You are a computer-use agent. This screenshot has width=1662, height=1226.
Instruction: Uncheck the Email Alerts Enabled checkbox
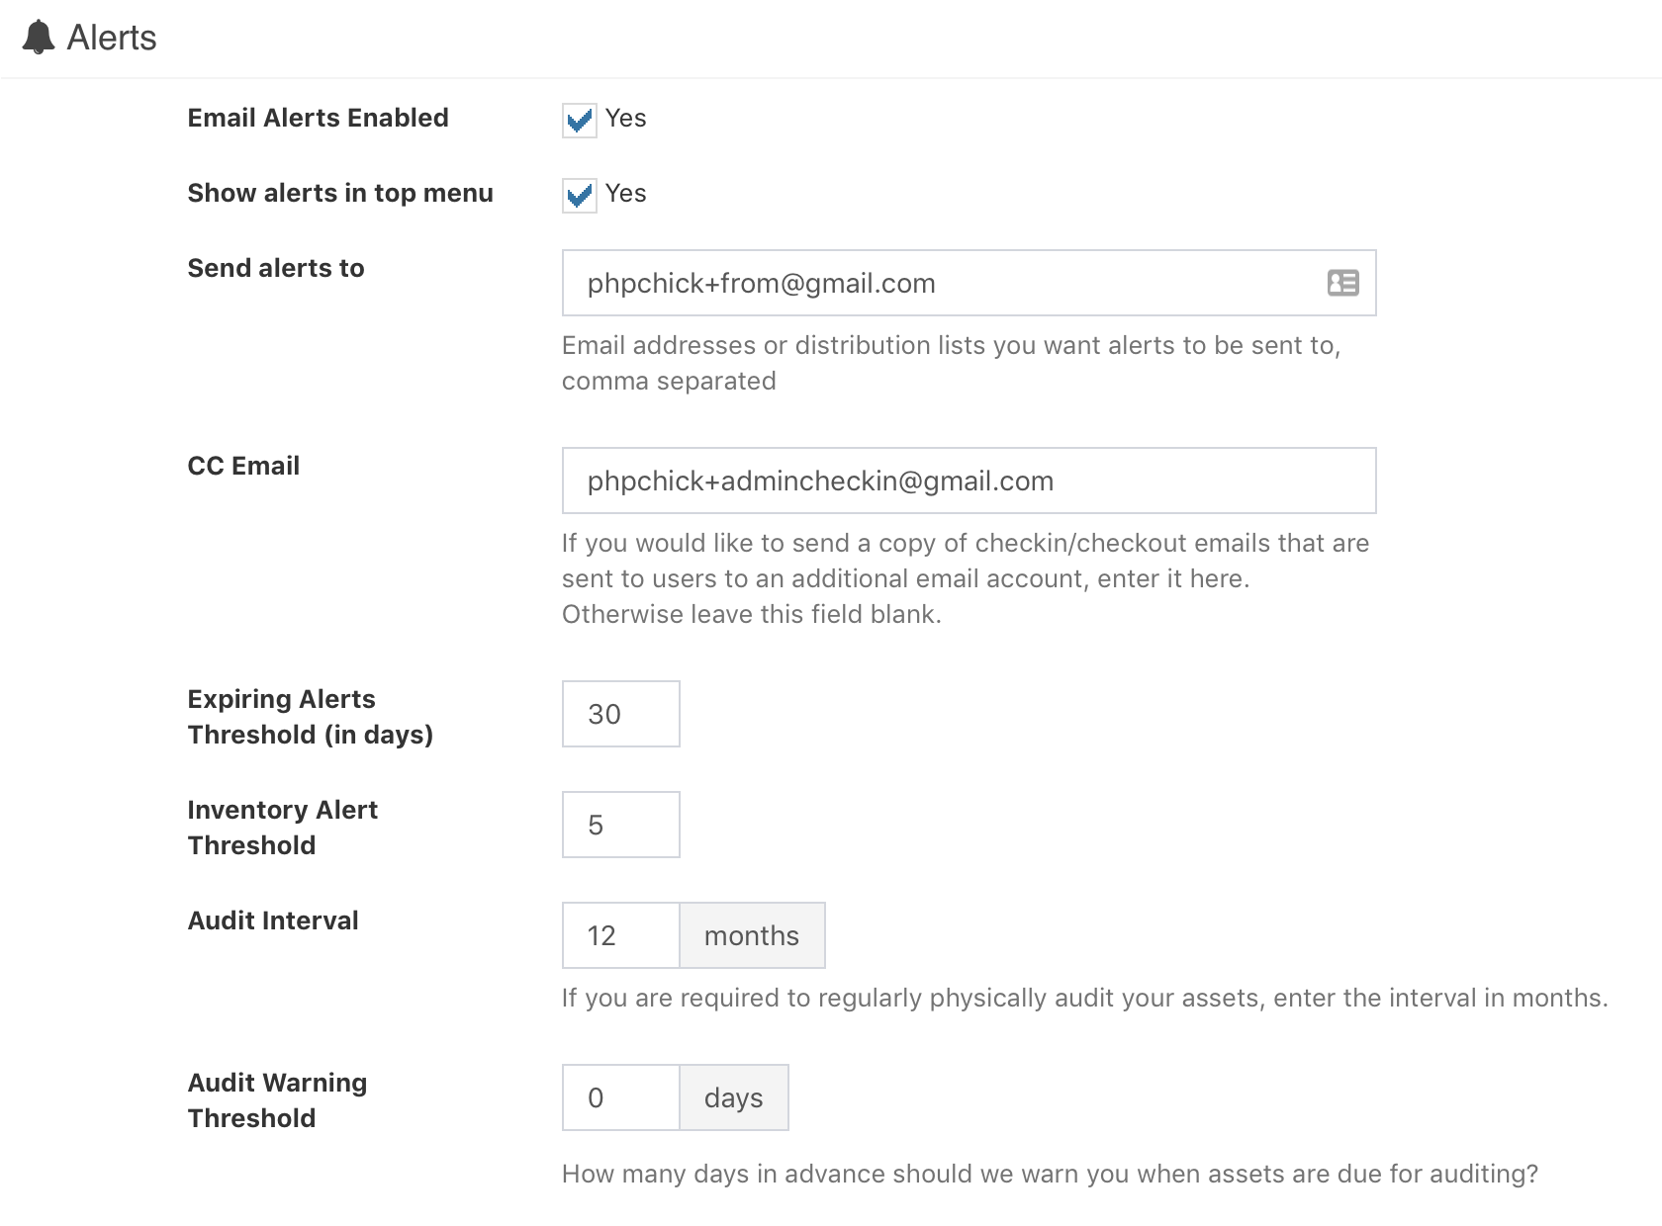[x=579, y=120]
